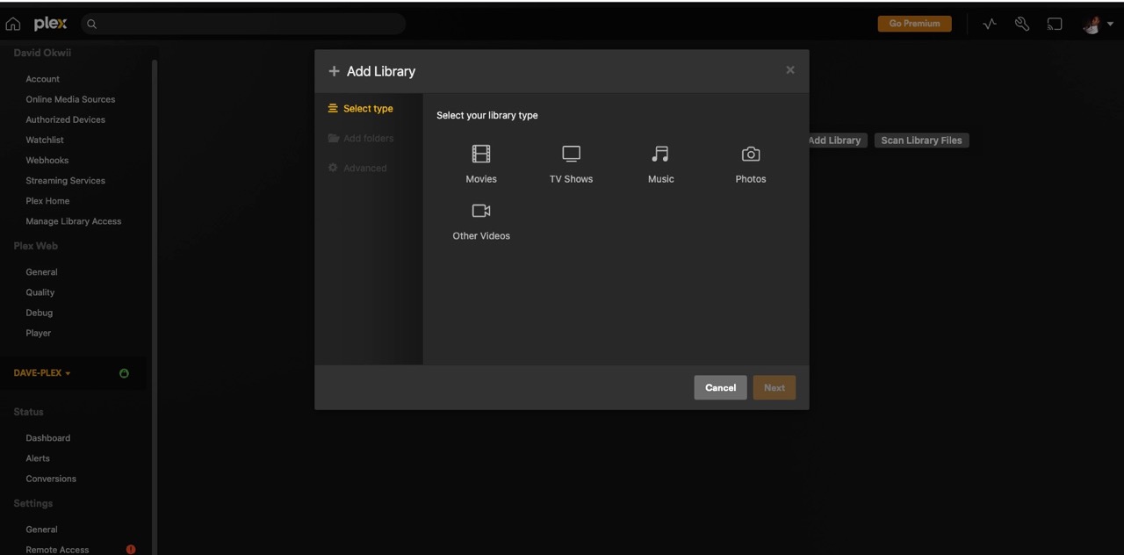Open the Alerts page
This screenshot has width=1124, height=555.
pos(38,458)
